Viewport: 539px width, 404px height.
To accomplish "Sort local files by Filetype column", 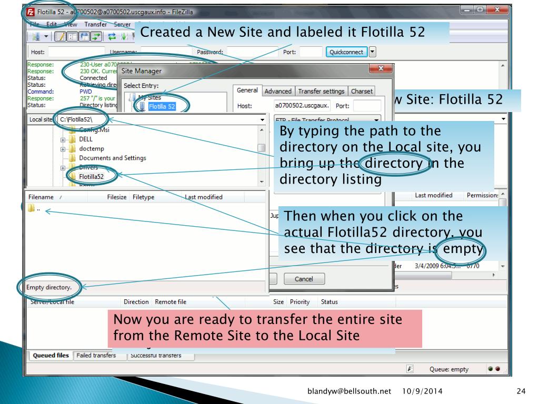I will pos(156,197).
